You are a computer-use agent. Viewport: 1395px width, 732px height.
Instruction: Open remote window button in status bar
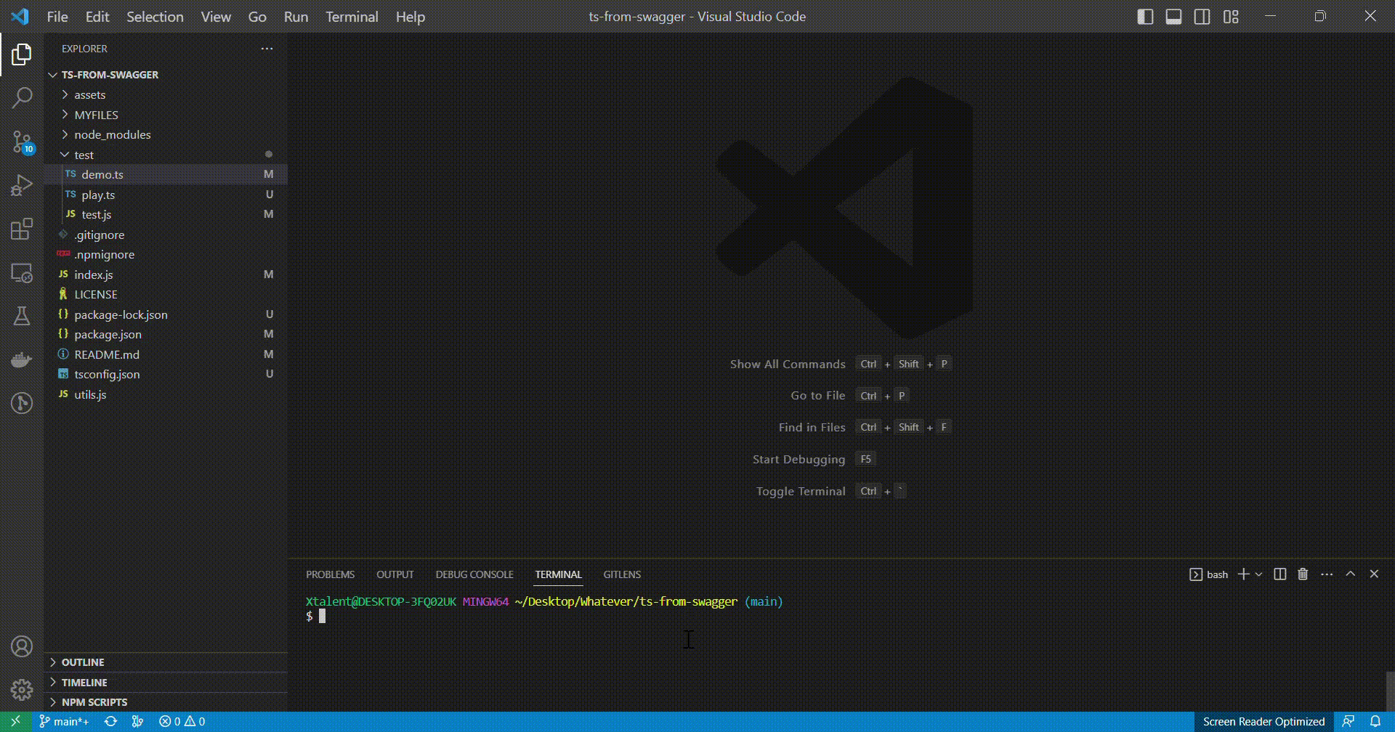[x=15, y=722]
